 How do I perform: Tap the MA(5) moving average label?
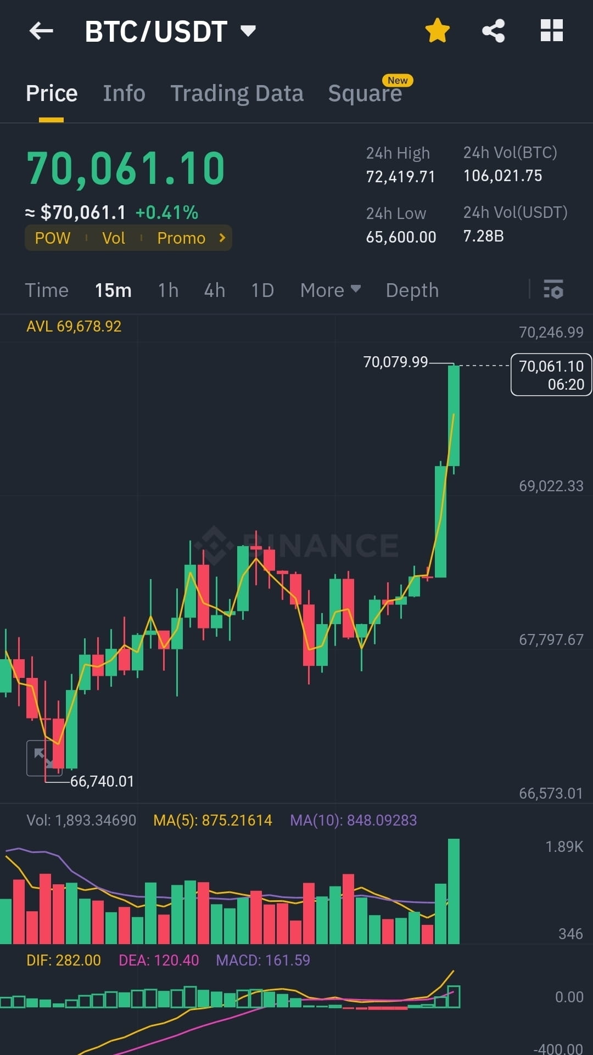pos(213,820)
